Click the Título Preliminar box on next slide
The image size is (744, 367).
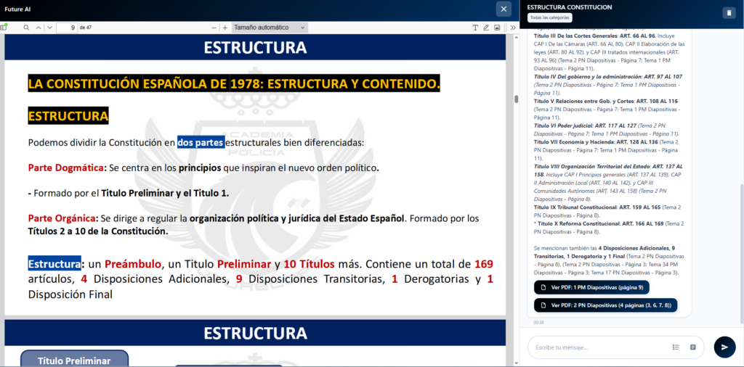tap(74, 359)
